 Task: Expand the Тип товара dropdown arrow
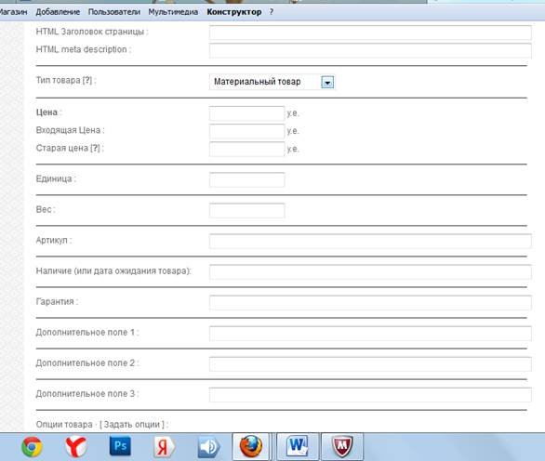327,83
